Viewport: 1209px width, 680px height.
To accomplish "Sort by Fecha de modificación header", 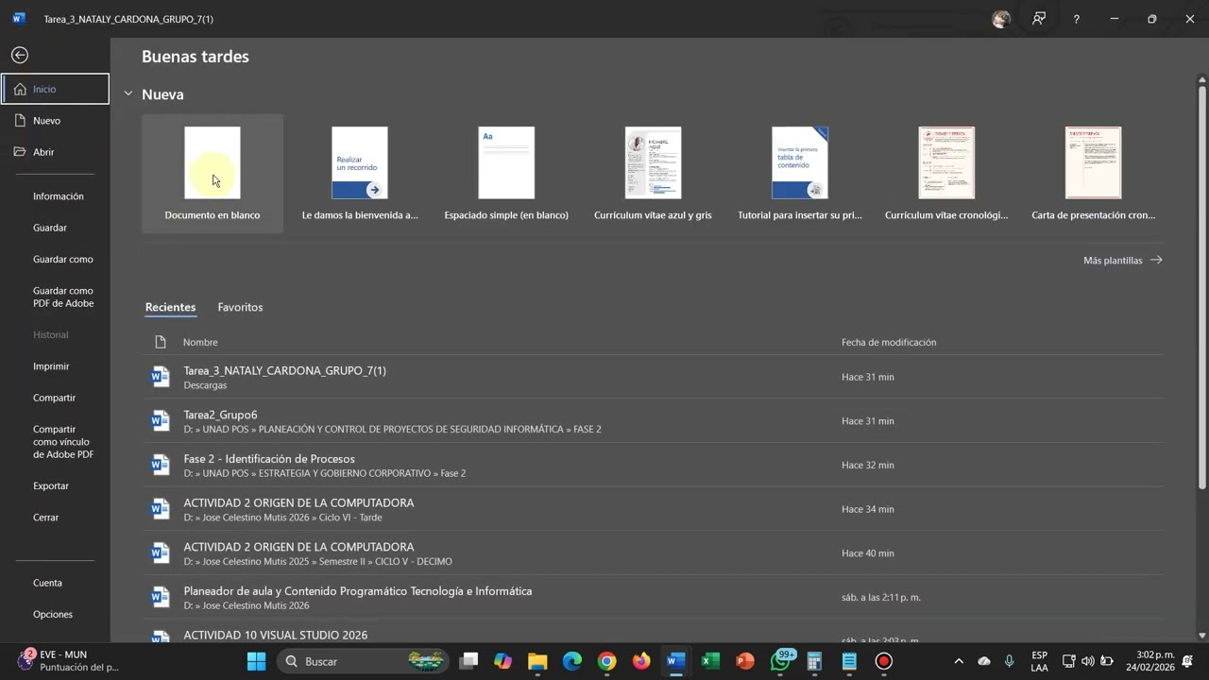I will (x=889, y=342).
